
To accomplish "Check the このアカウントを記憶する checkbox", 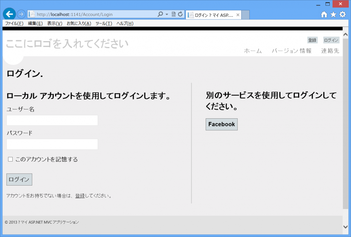I will click(11, 159).
